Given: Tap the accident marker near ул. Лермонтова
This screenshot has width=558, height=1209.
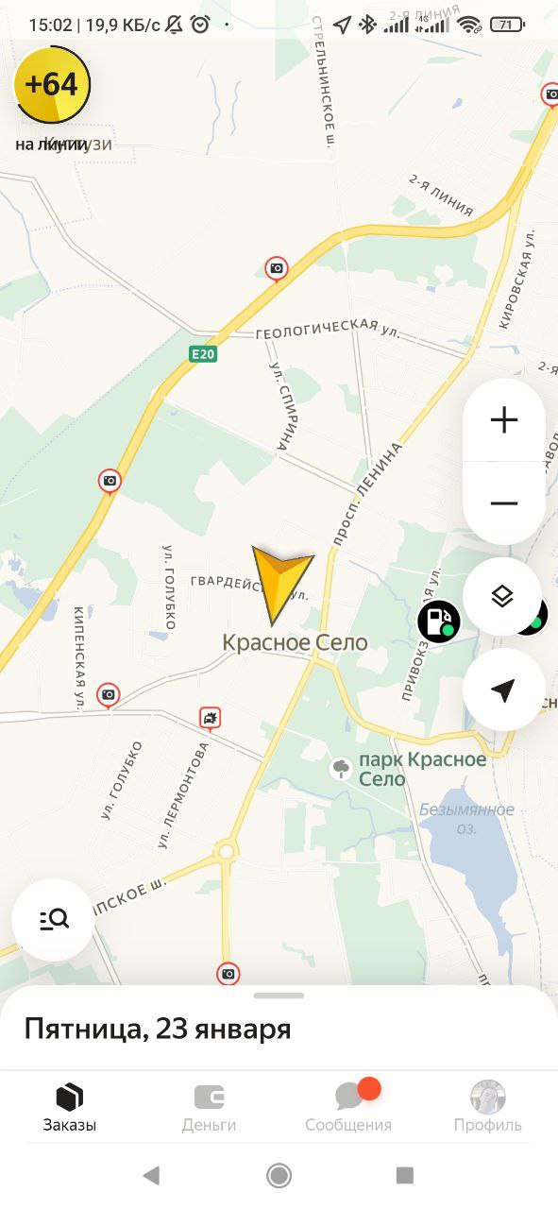Looking at the screenshot, I should 211,718.
